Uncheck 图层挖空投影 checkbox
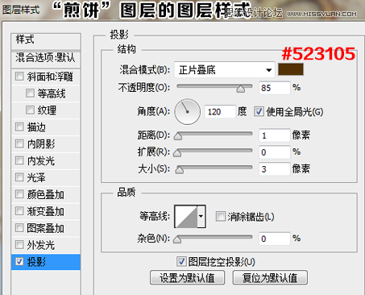Screen dimensions: 365x295 click(x=181, y=261)
